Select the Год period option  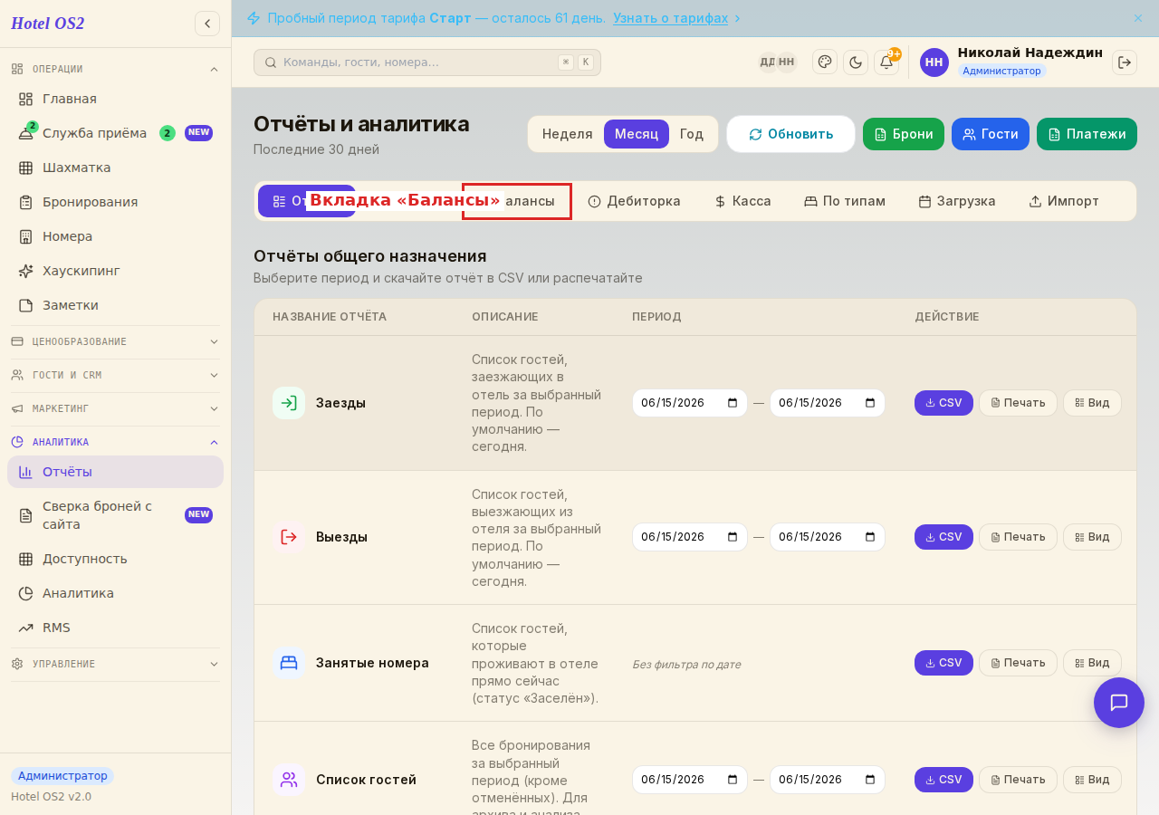(692, 134)
